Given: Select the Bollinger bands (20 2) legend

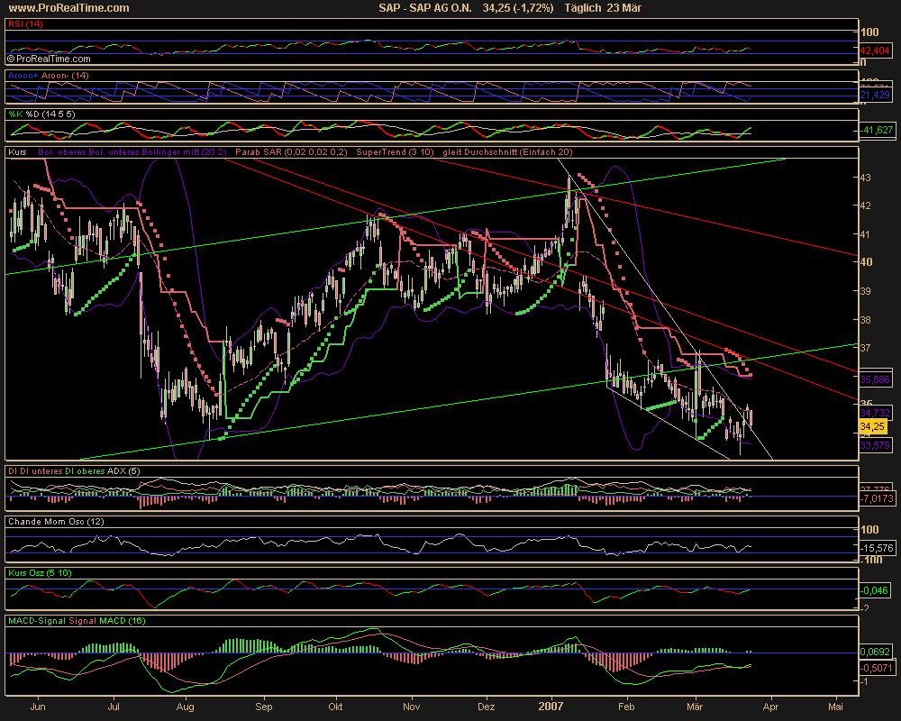Looking at the screenshot, I should click(x=133, y=153).
